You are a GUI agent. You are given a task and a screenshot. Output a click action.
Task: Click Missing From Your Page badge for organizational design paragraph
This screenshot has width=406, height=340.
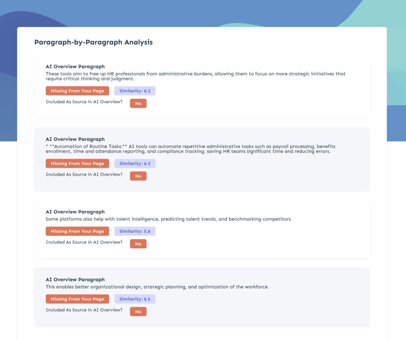tap(77, 299)
